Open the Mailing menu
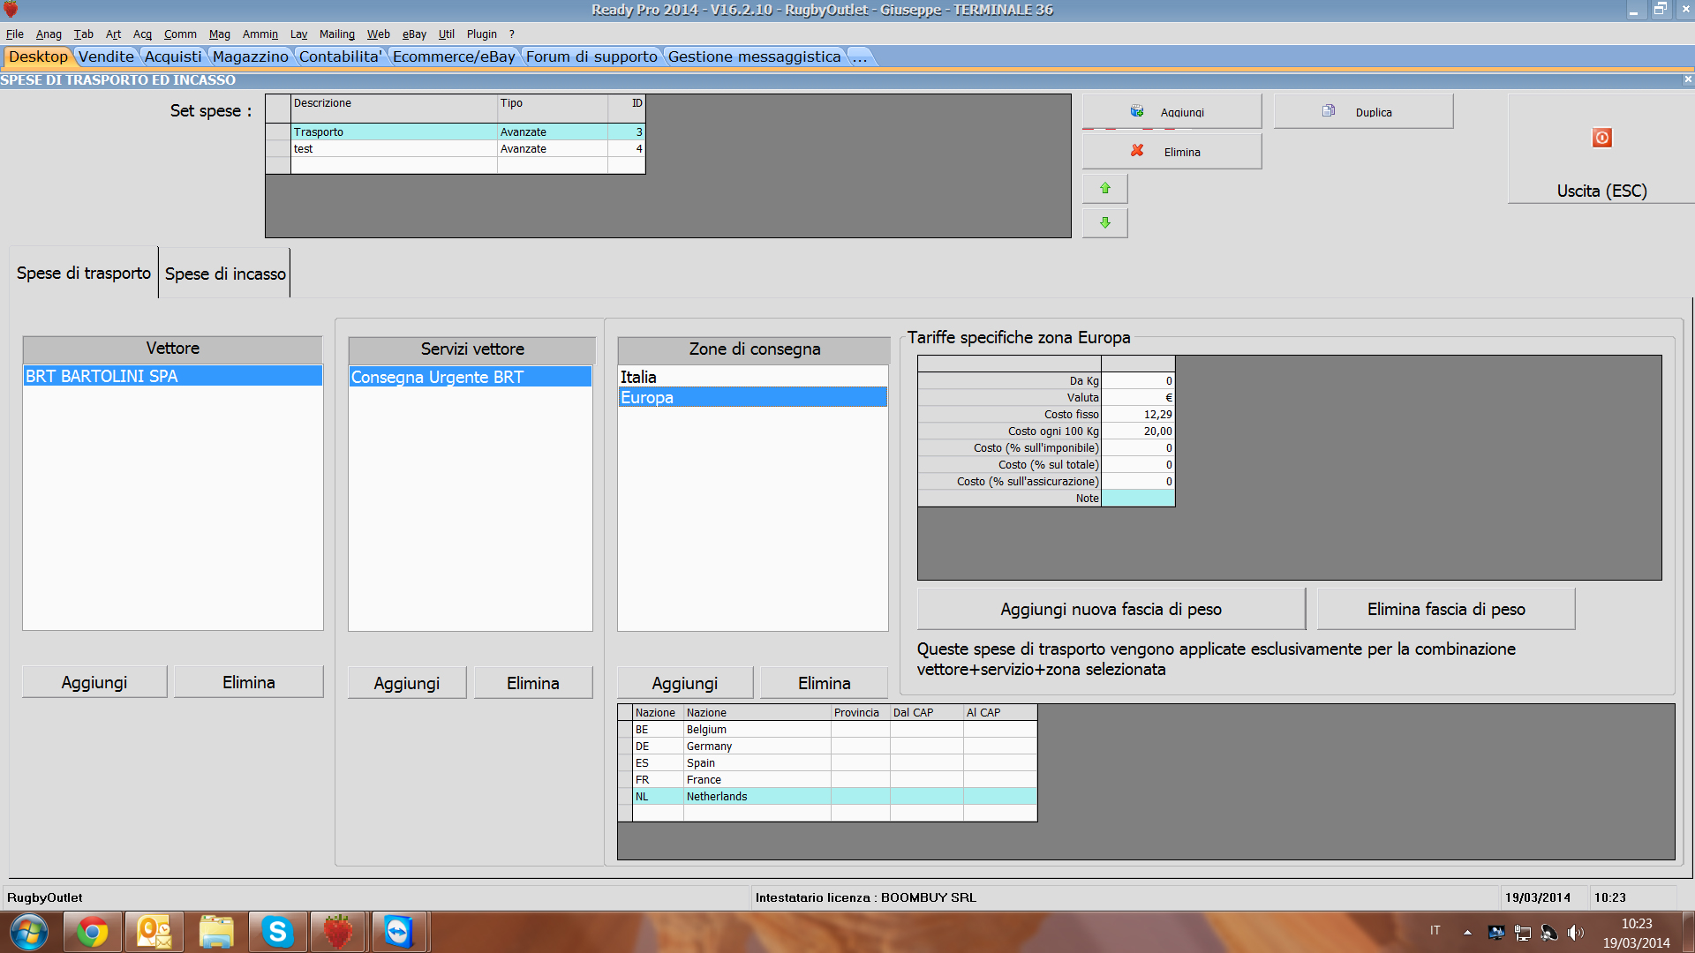Image resolution: width=1695 pixels, height=953 pixels. click(337, 34)
